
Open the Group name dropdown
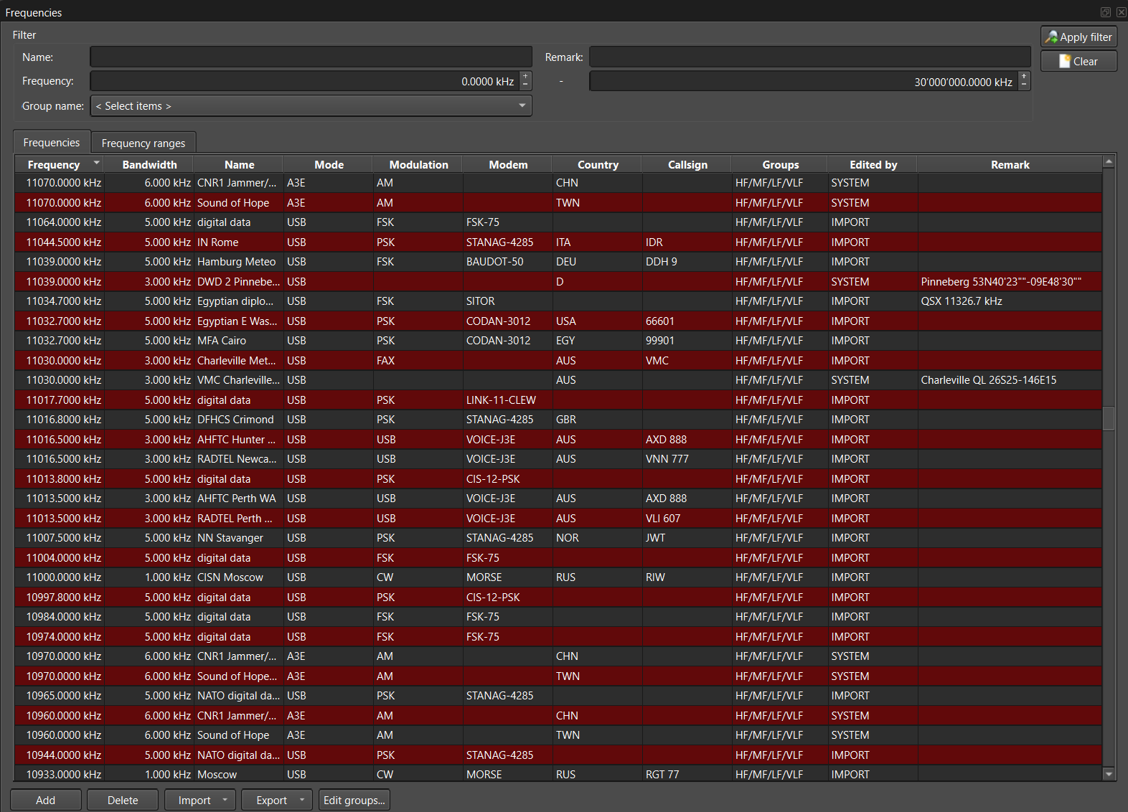pyautogui.click(x=522, y=106)
